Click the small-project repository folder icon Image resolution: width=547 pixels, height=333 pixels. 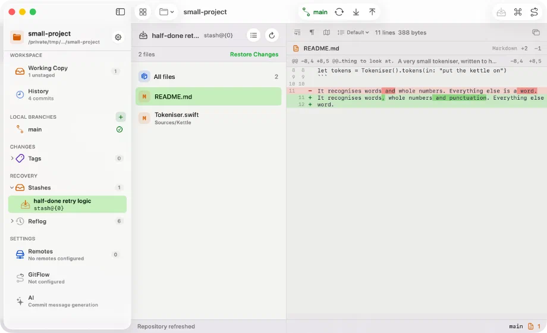click(17, 37)
